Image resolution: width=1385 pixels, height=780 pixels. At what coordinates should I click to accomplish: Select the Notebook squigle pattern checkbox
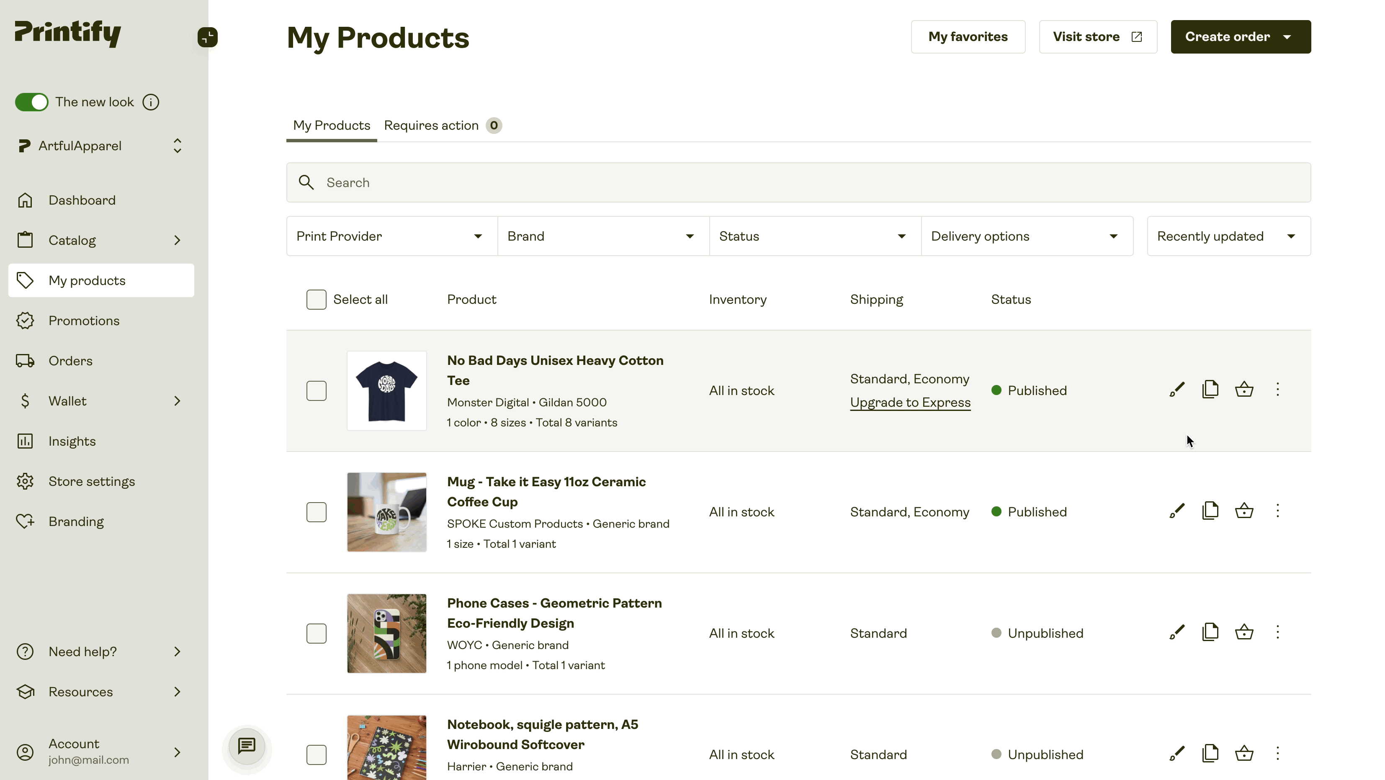tap(316, 755)
